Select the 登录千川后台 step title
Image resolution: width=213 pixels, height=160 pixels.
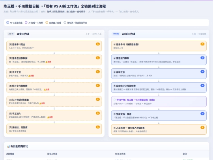pyautogui.click(x=17, y=45)
